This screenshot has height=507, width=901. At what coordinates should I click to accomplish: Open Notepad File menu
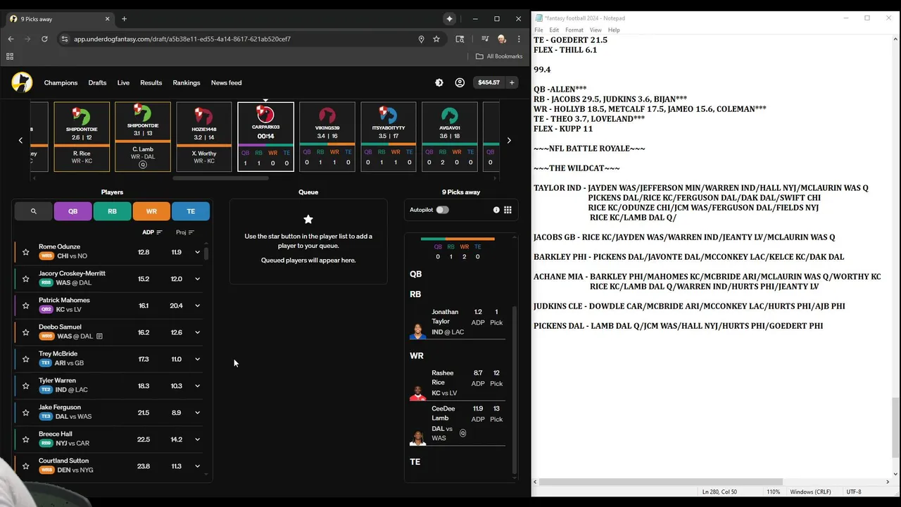point(538,30)
